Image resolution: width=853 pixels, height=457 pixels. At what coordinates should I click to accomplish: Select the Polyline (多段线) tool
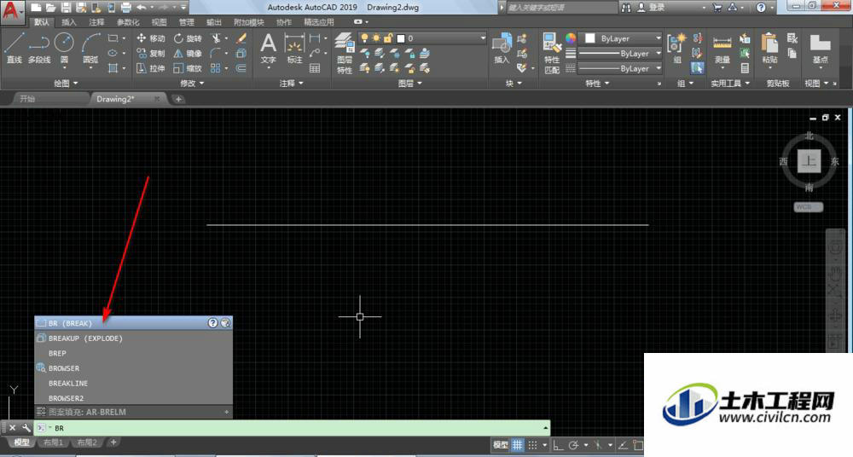[x=38, y=48]
